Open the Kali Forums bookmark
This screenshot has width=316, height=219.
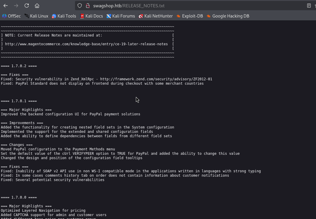[x=121, y=16]
